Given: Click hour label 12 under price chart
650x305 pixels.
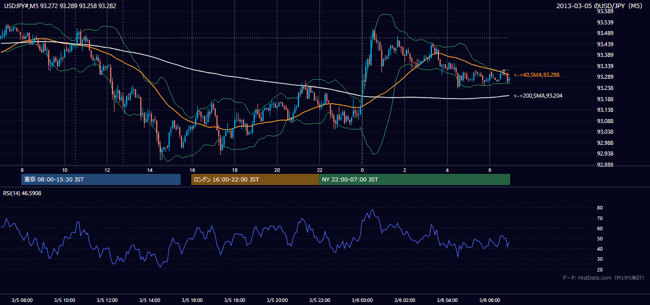Looking at the screenshot, I should tap(107, 170).
